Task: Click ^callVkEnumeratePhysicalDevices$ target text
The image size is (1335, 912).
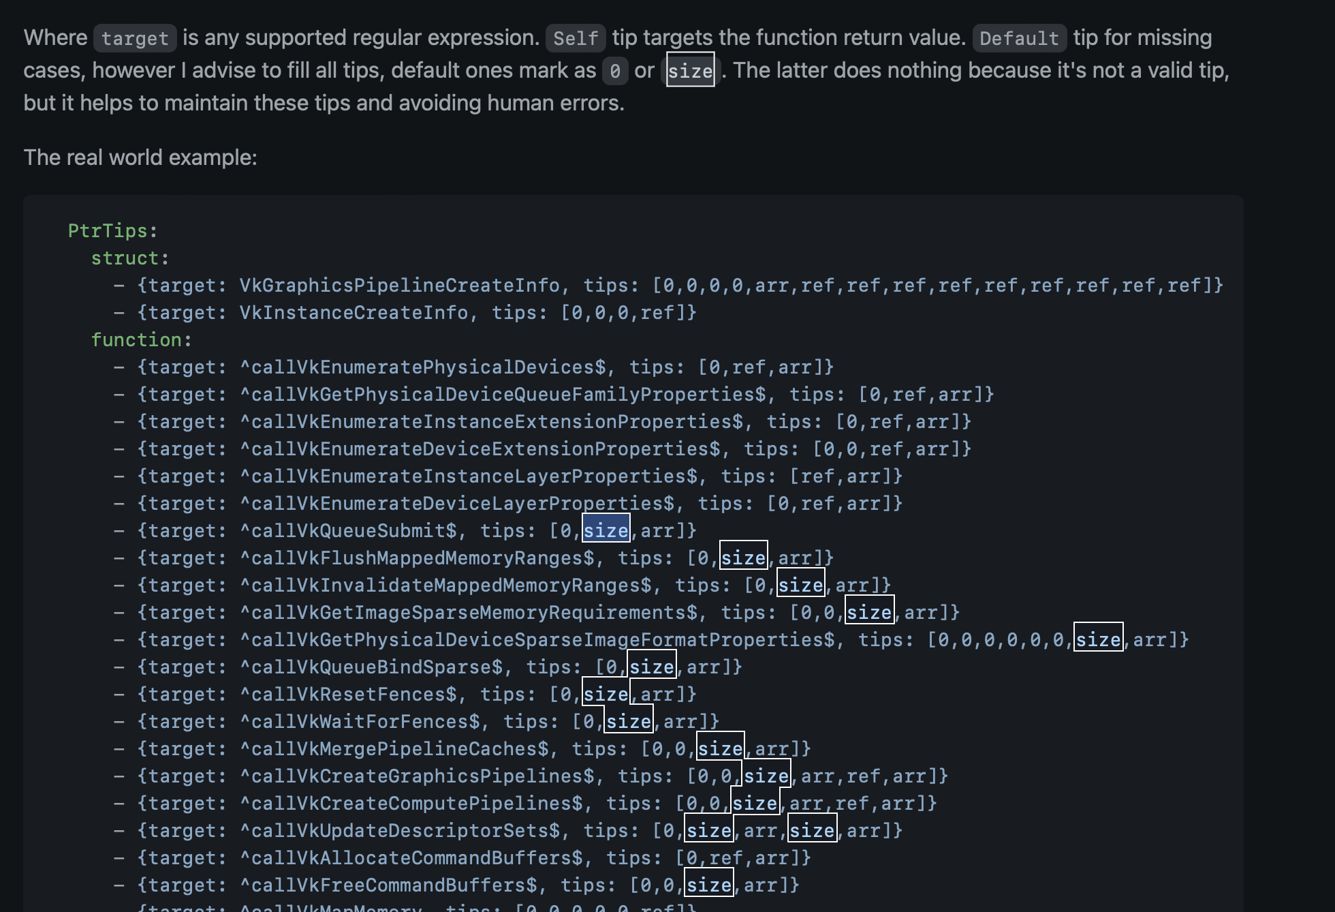Action: 422,367
